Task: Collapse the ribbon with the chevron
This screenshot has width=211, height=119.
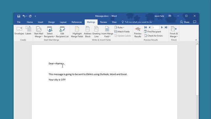Action: pos(196,40)
